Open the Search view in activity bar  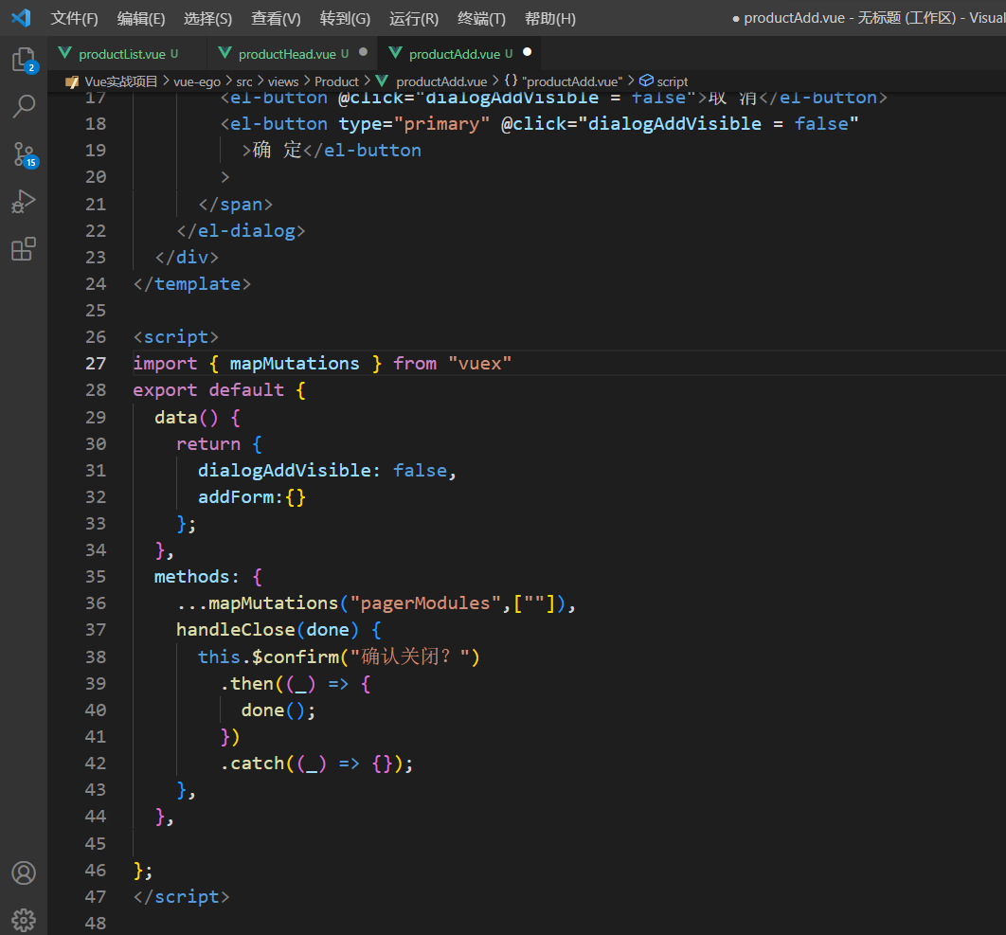click(x=25, y=106)
